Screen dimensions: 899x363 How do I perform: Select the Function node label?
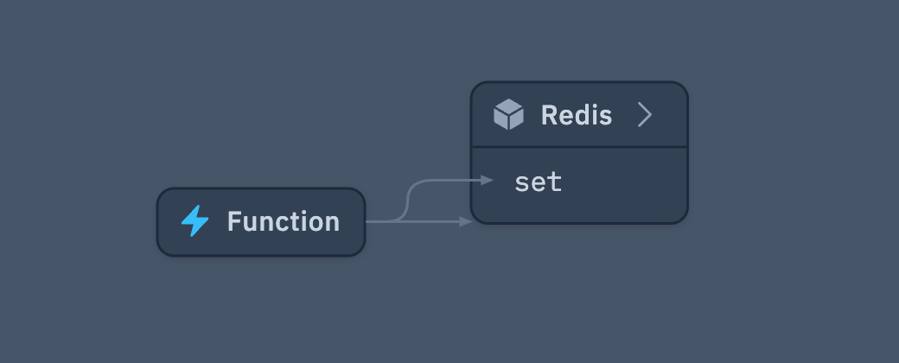(283, 222)
